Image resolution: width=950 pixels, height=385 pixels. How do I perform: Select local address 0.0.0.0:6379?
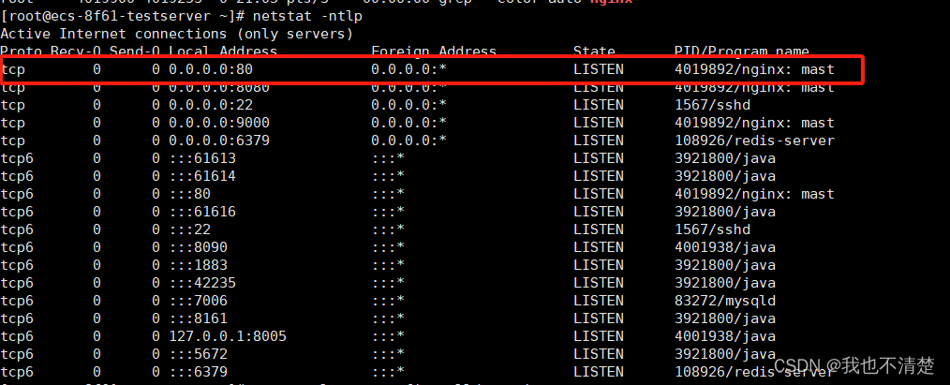click(219, 141)
